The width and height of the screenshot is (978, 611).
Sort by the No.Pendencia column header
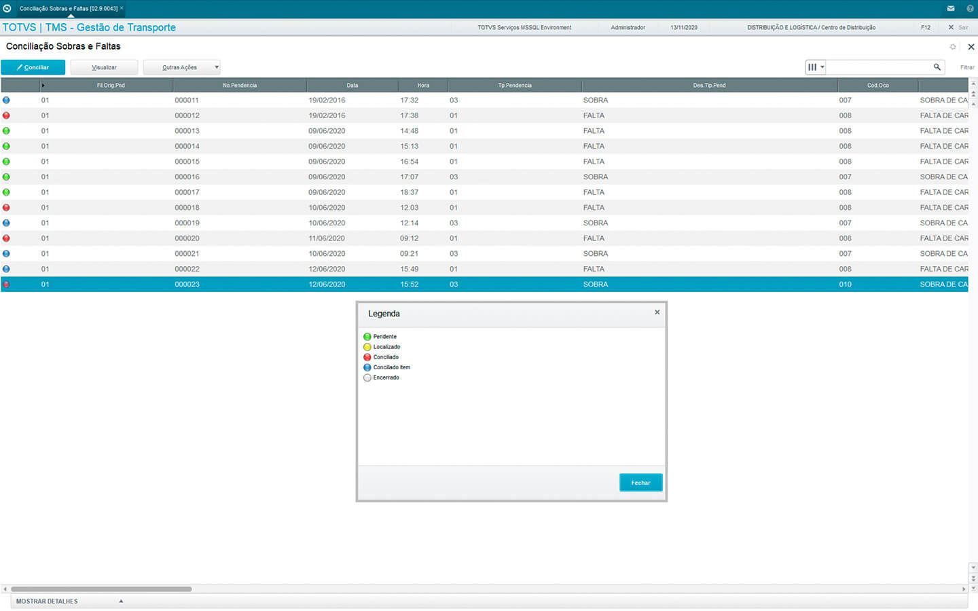point(240,86)
